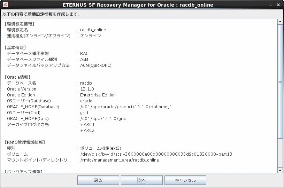284x188 pixels.
Task: Click the 【Oracle情報】 section heading
Action: click(17, 77)
